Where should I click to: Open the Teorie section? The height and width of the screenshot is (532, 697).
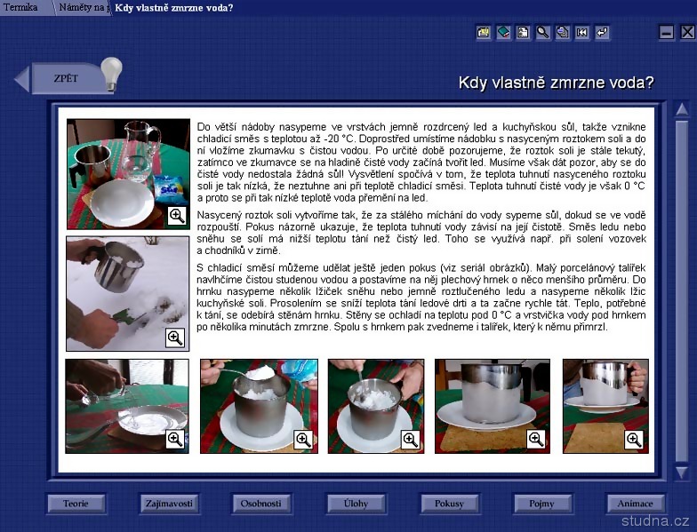pos(76,504)
